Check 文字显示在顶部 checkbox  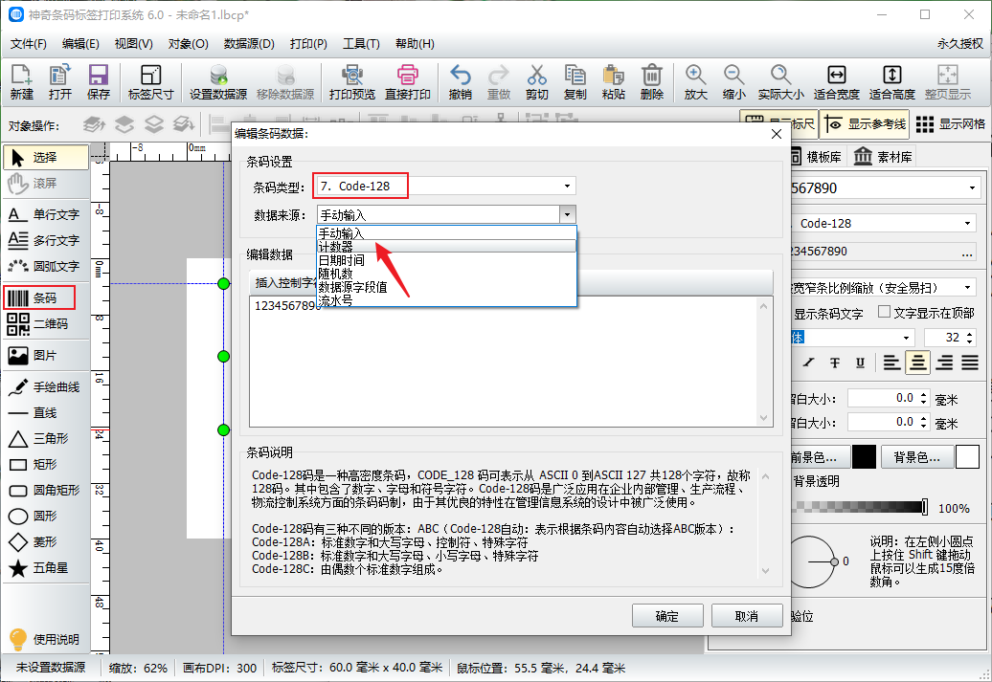885,312
